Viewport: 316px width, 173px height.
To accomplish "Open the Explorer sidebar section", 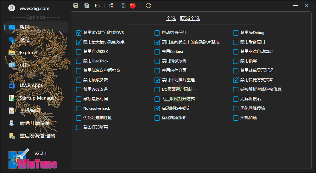I will click(x=28, y=53).
